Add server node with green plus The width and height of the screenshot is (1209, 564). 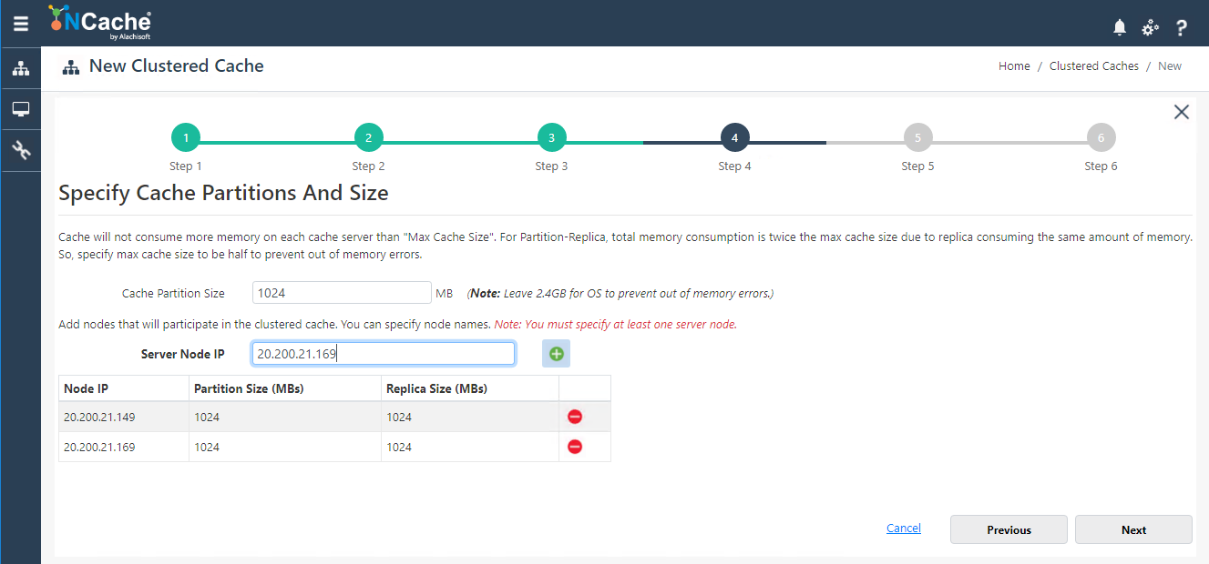tap(556, 354)
